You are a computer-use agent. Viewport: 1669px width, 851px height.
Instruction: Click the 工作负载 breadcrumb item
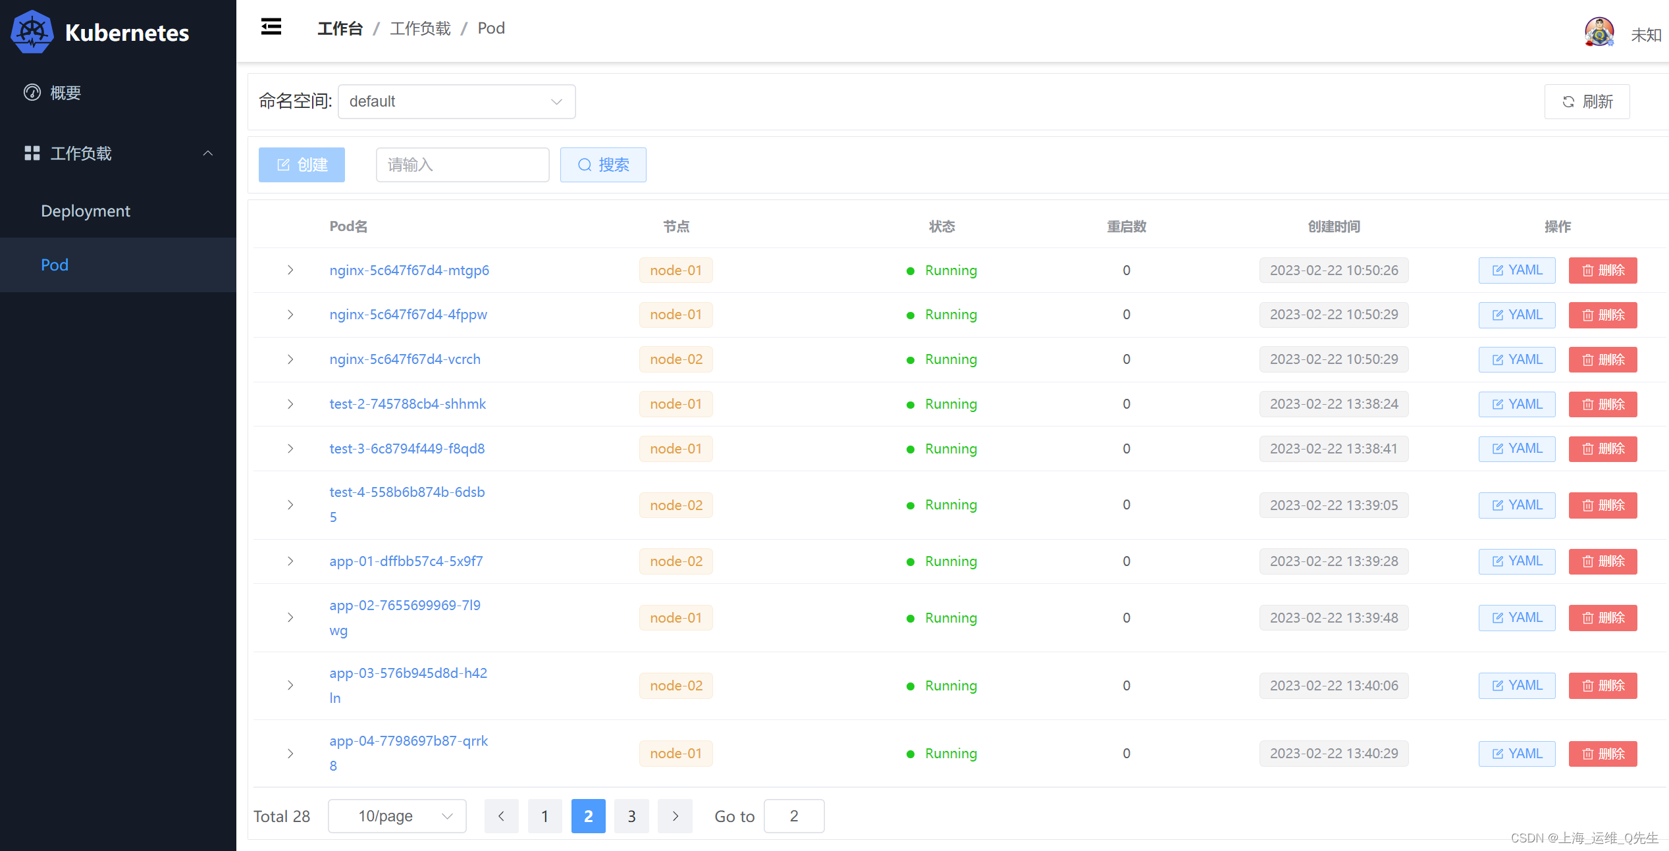click(x=420, y=28)
